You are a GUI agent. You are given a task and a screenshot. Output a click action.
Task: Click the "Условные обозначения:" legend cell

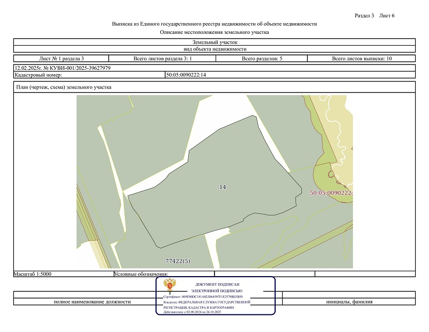click(142, 274)
